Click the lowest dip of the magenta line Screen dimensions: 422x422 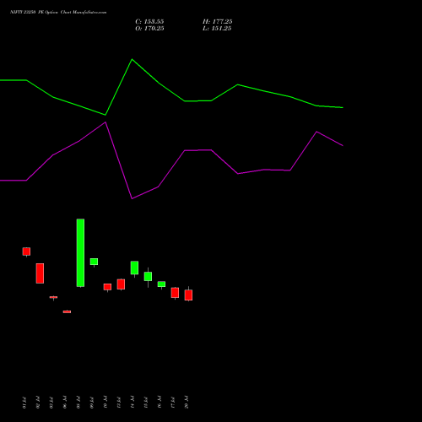(132, 198)
